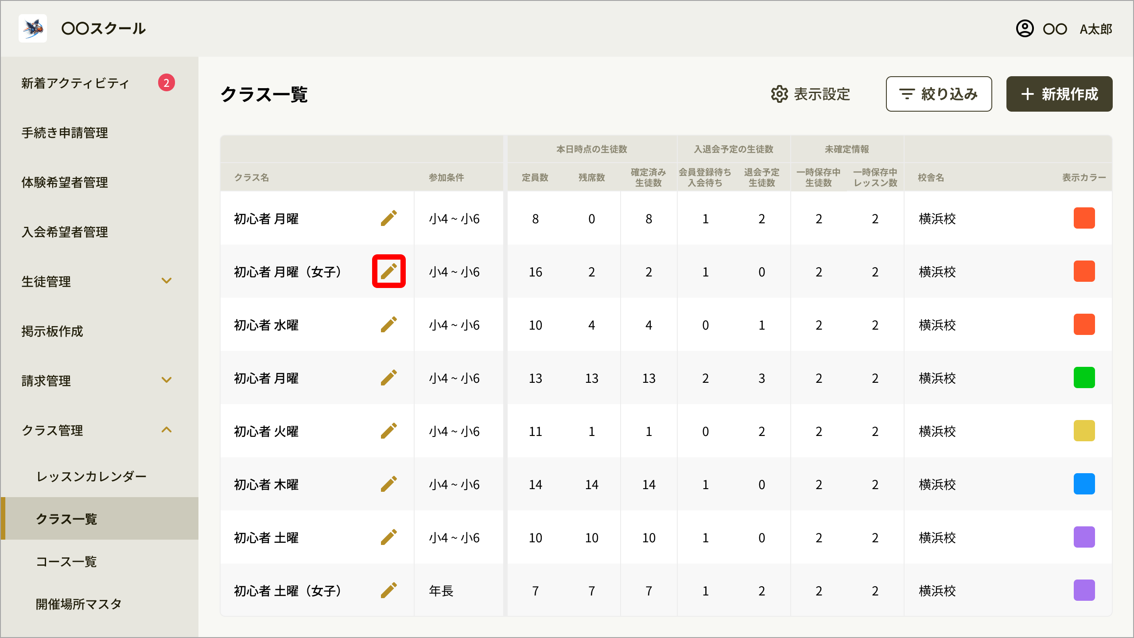Edit 初心者 土曜（女子）class pencil icon
The width and height of the screenshot is (1134, 638).
tap(388, 590)
